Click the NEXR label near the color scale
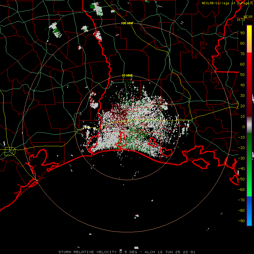Screen dimensions: 254x254 248,17
